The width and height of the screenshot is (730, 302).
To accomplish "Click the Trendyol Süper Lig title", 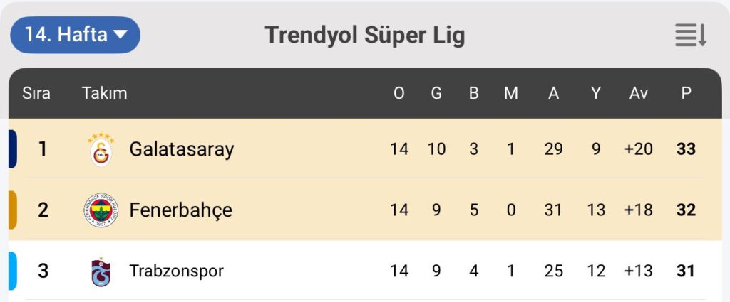I will pyautogui.click(x=364, y=35).
